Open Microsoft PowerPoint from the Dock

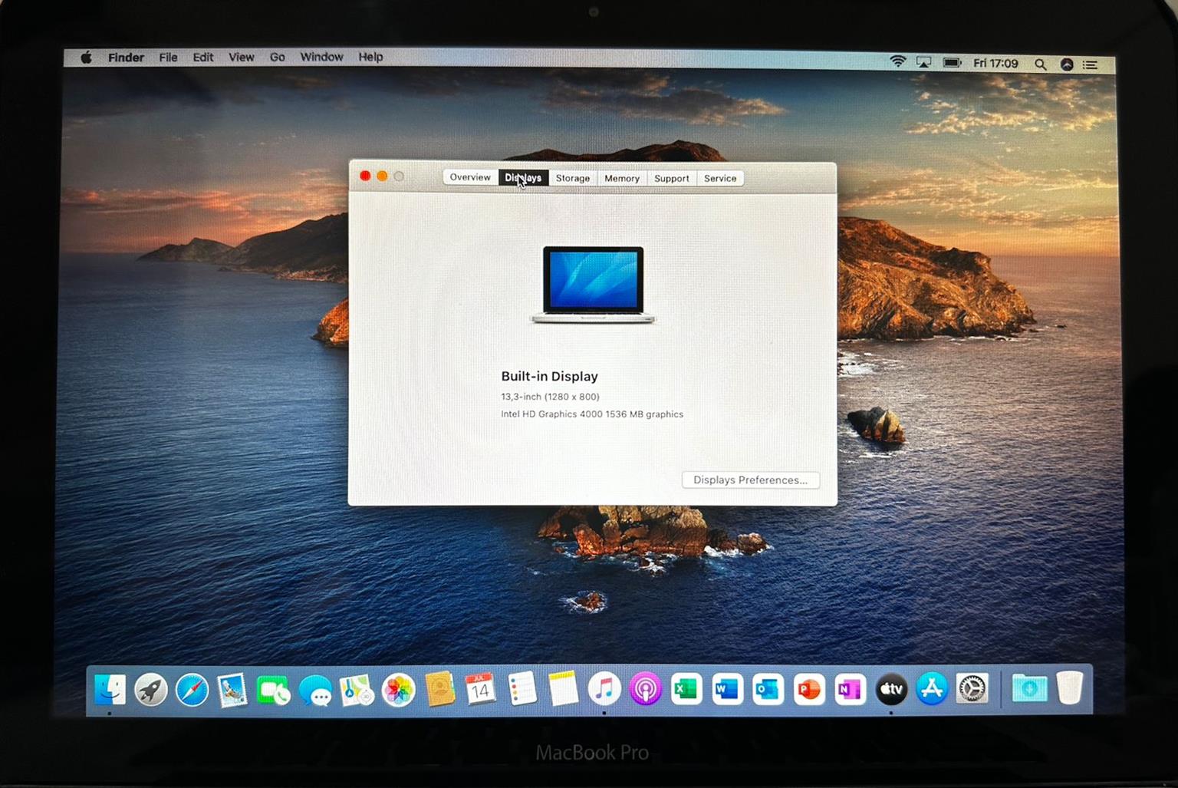pos(808,689)
